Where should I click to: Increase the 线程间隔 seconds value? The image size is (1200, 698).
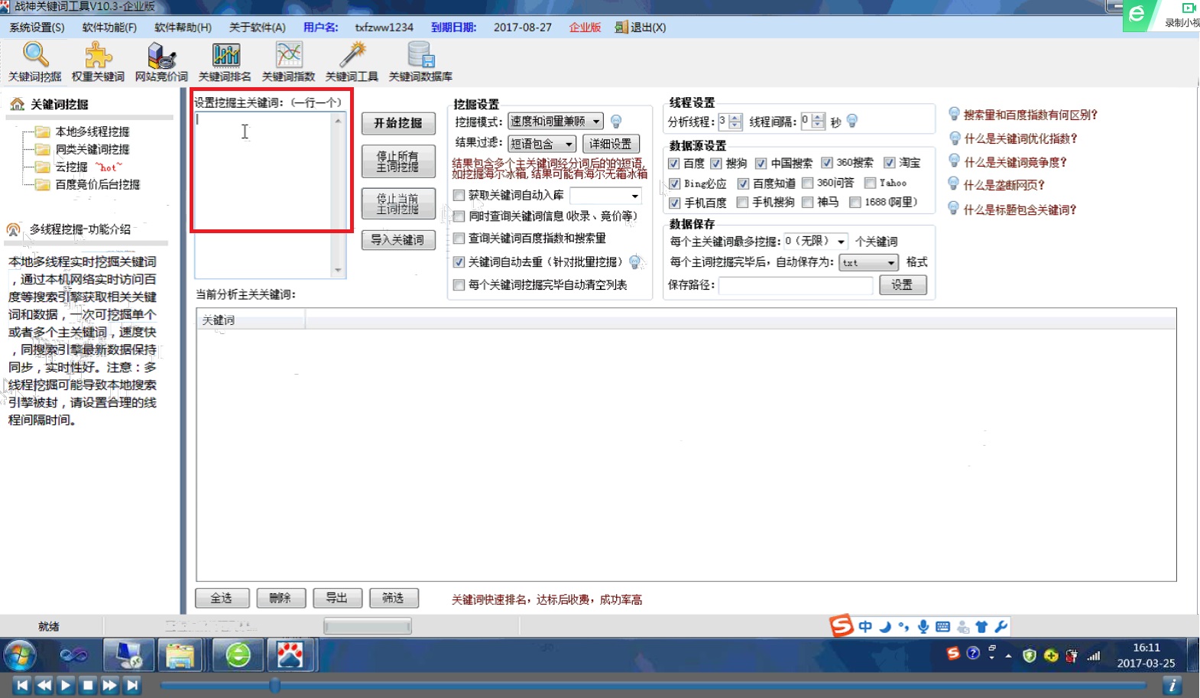[x=819, y=118]
